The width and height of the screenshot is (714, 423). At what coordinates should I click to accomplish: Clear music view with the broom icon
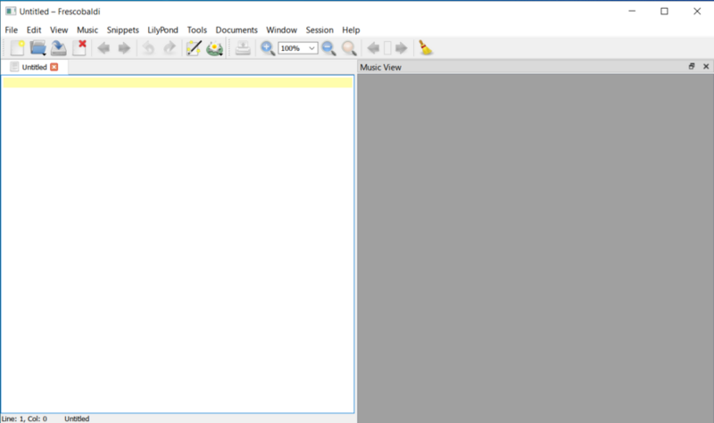point(426,48)
